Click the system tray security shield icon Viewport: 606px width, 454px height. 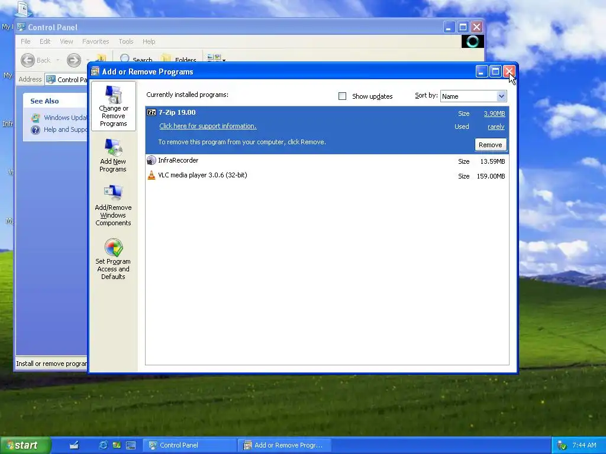[562, 446]
